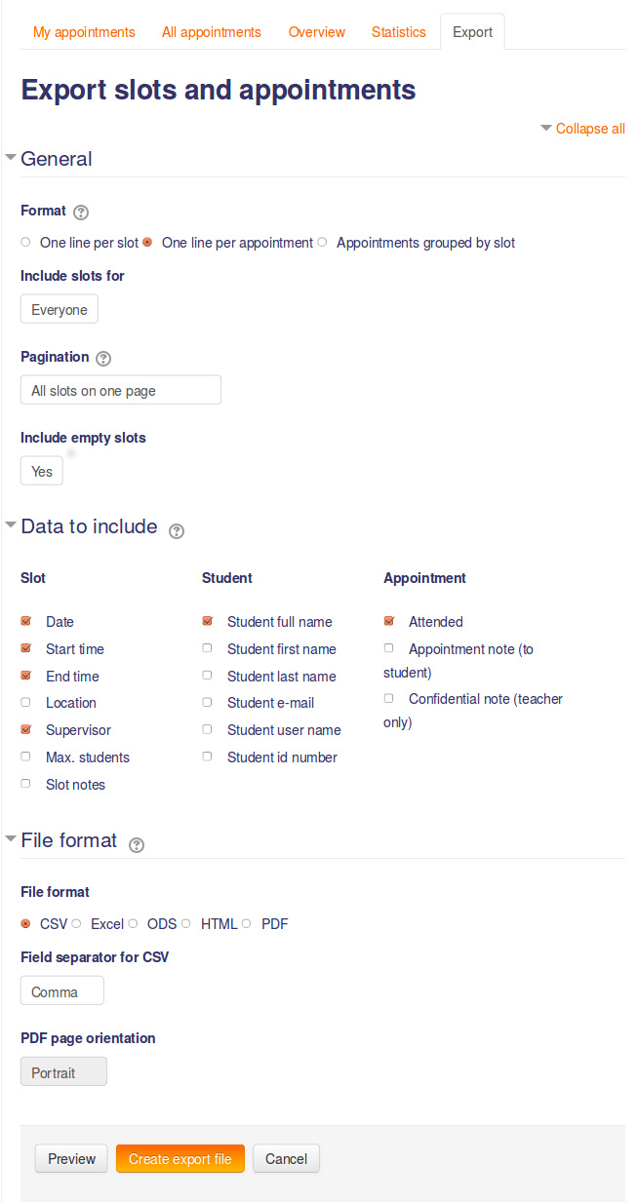
Task: Open the Field separator for CSV dropdown
Action: coord(61,990)
